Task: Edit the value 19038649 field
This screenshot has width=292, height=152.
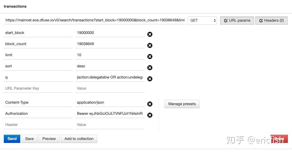Action: (x=110, y=44)
